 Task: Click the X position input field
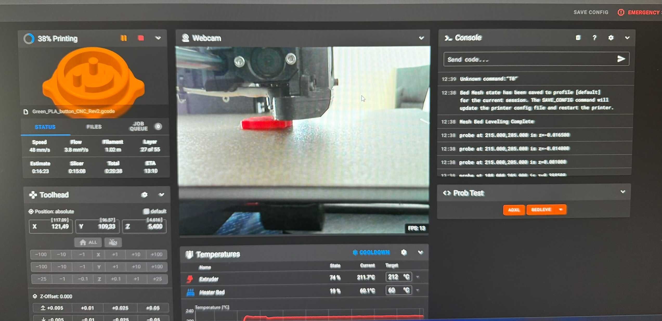[51, 226]
